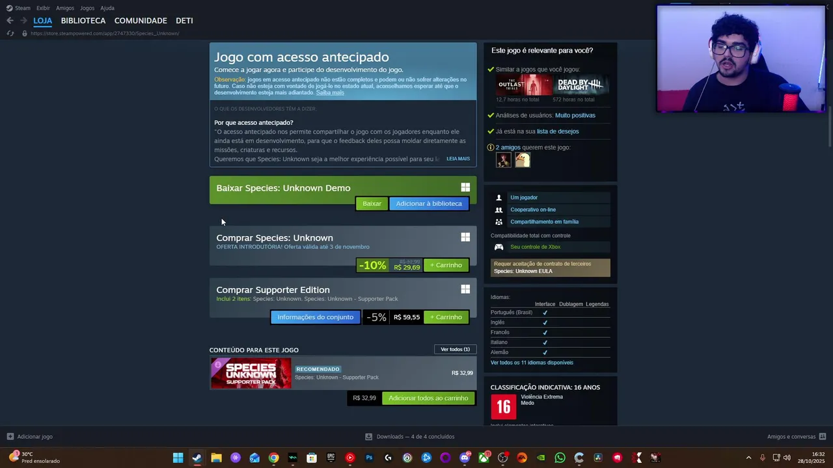833x468 pixels.
Task: Click the taskbar volume icon
Action: pos(787,458)
